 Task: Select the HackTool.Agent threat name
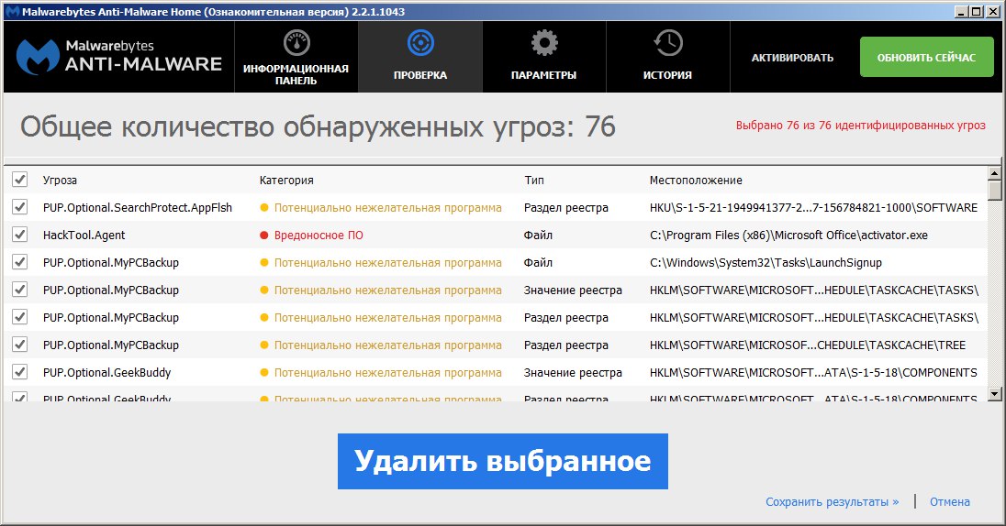point(84,236)
